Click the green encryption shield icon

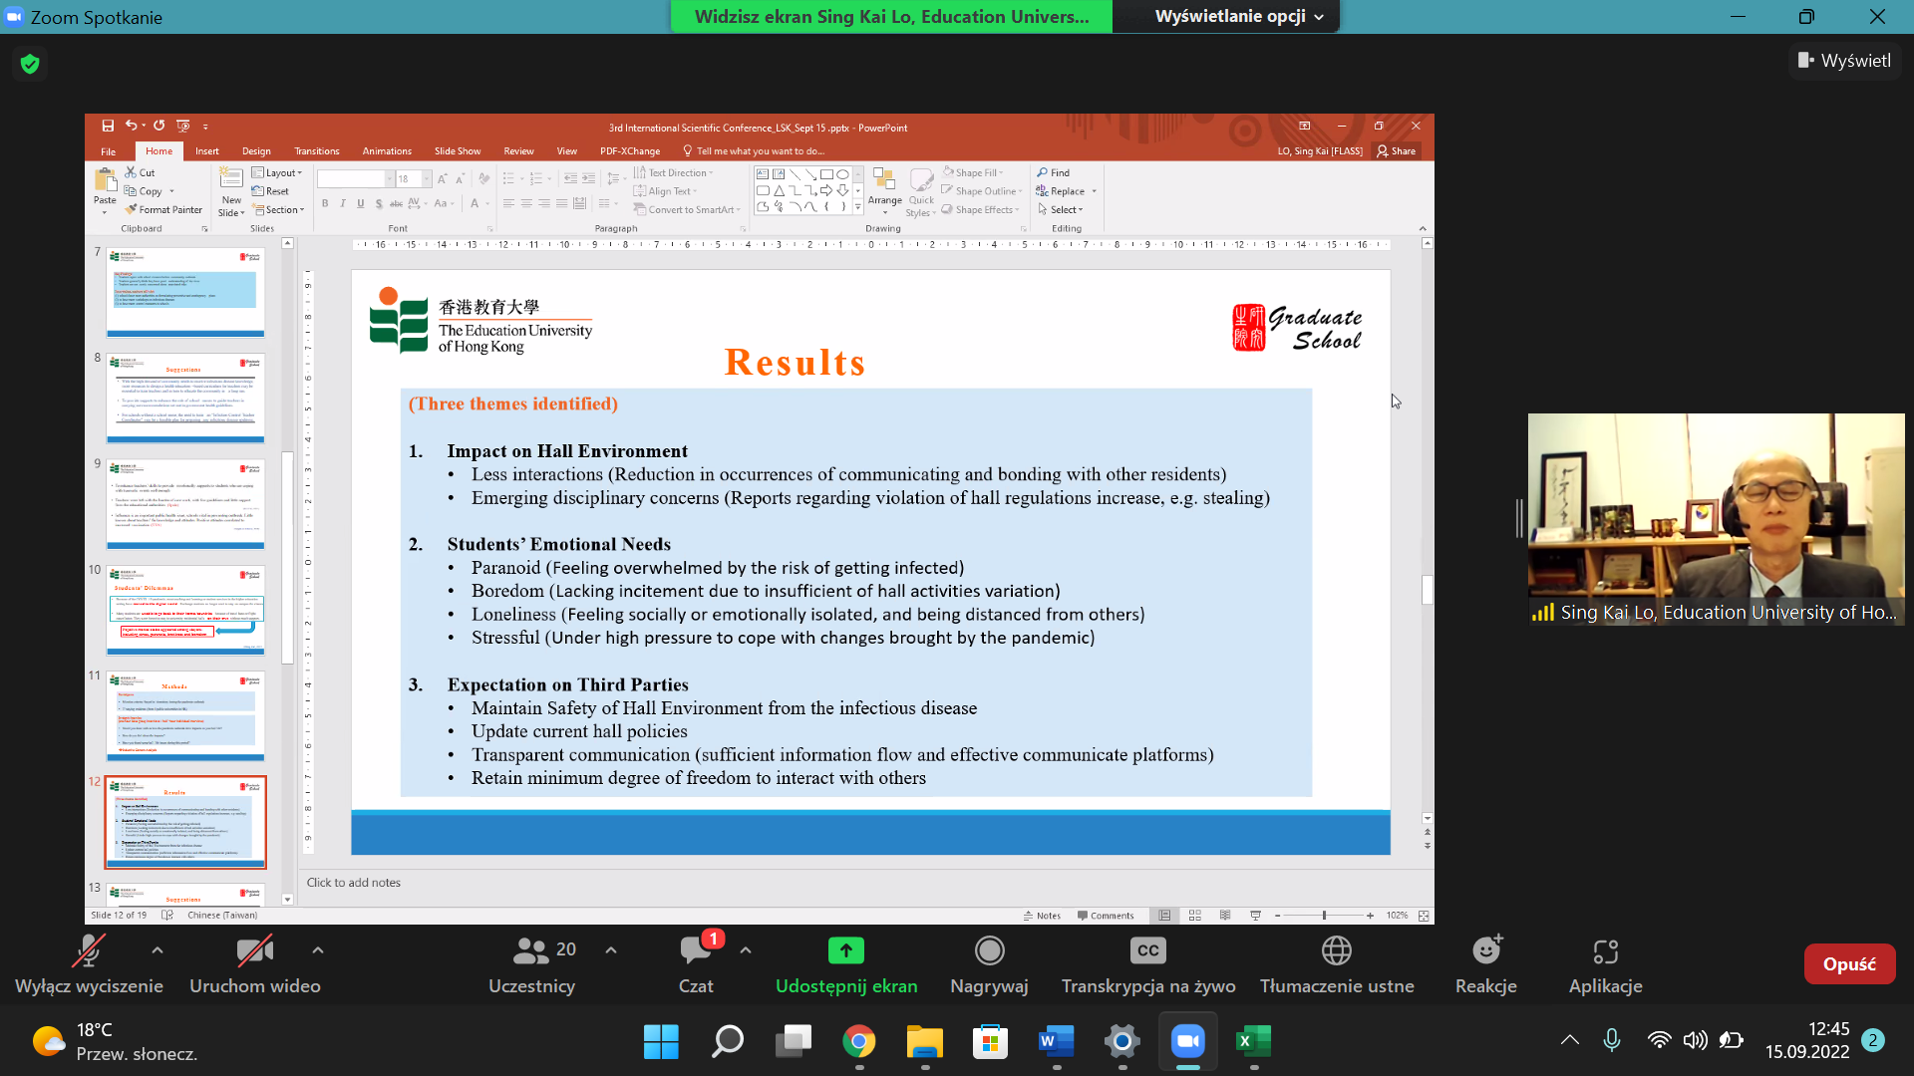30,64
